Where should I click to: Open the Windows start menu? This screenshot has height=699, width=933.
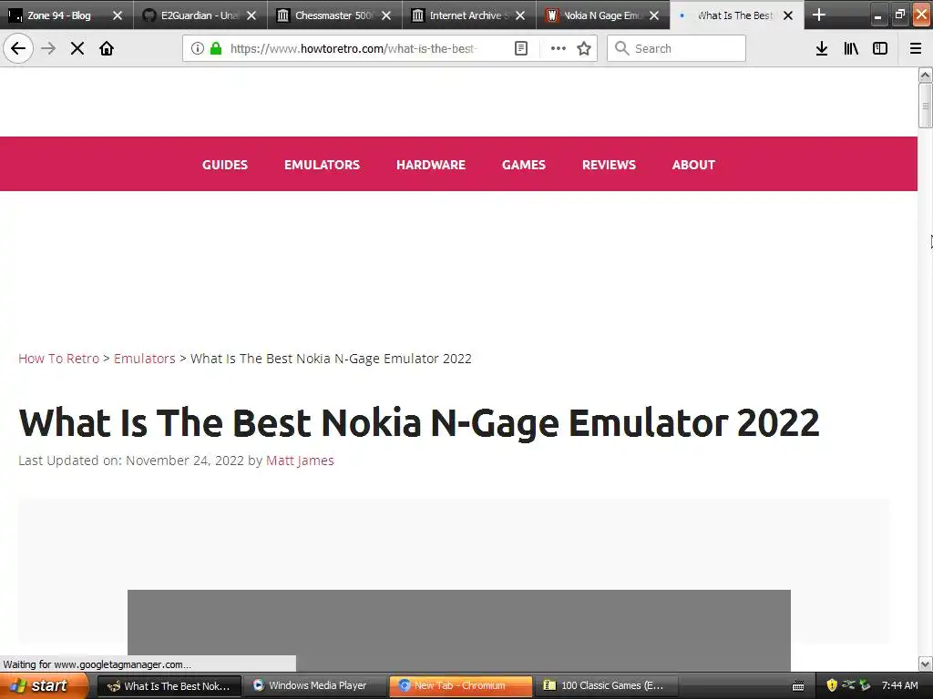pyautogui.click(x=44, y=685)
